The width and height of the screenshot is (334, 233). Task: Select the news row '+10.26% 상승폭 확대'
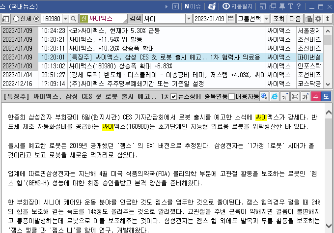tap(162, 48)
